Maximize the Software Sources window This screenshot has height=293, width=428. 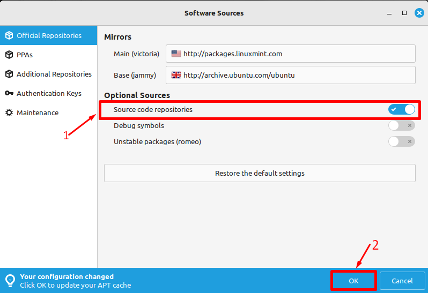[x=404, y=12]
